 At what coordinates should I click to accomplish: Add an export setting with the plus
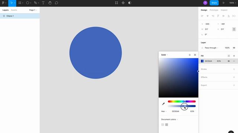(234, 85)
